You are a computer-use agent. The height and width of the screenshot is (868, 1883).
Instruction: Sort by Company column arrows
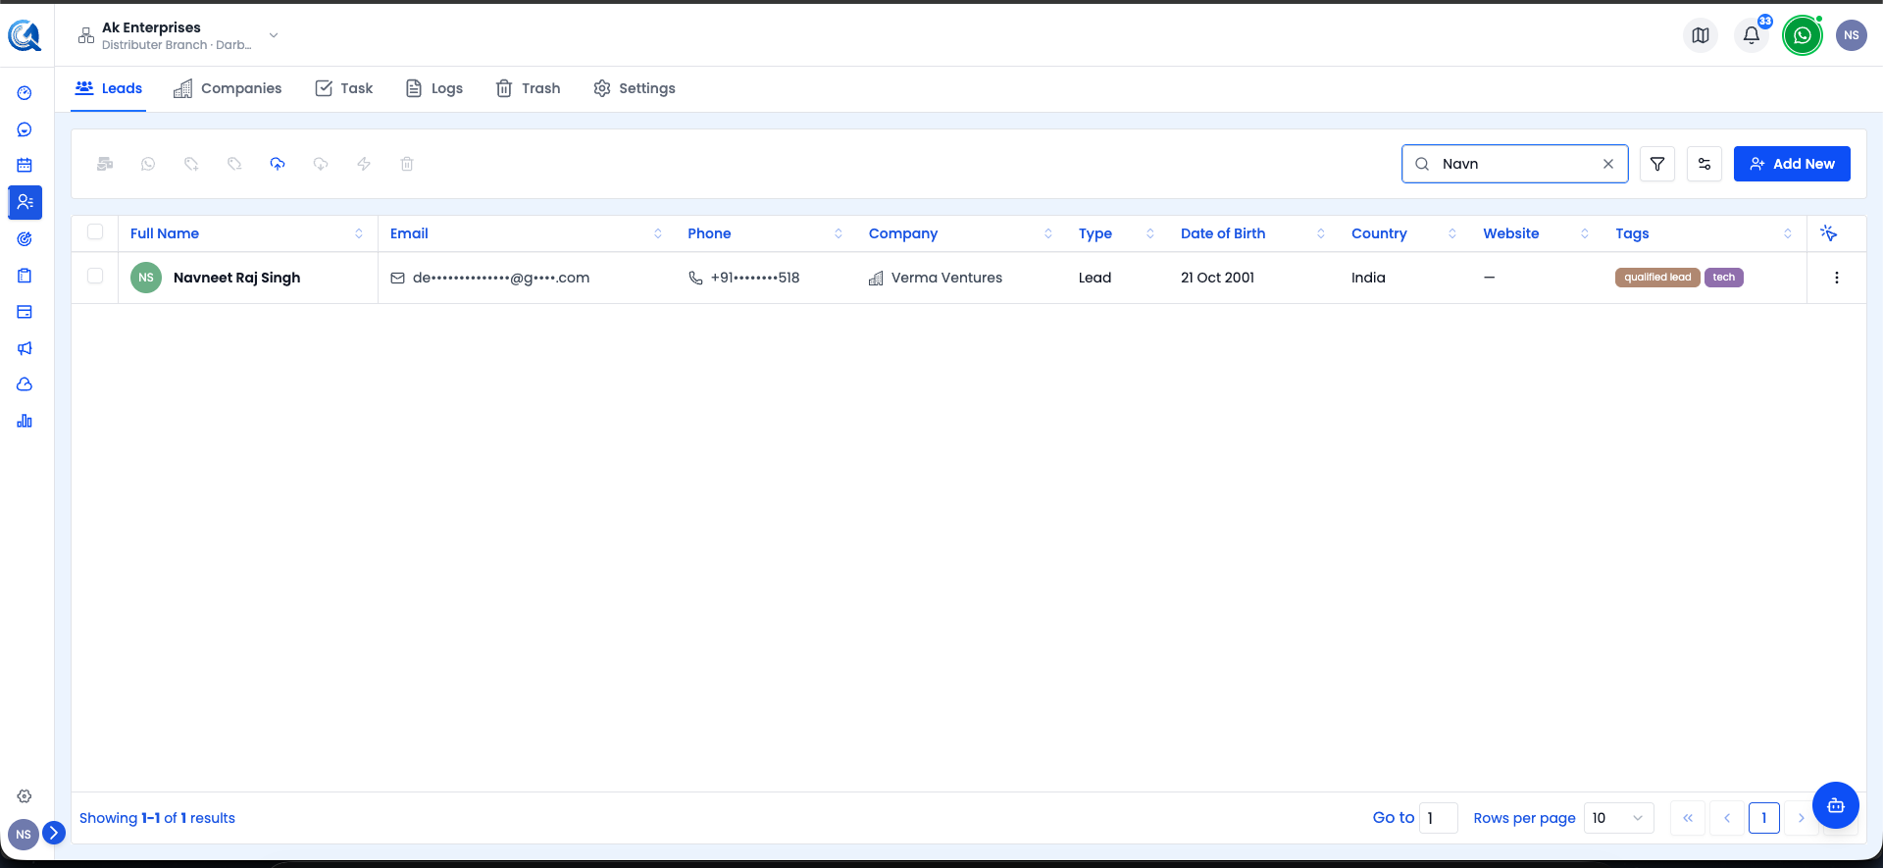coord(1048,233)
